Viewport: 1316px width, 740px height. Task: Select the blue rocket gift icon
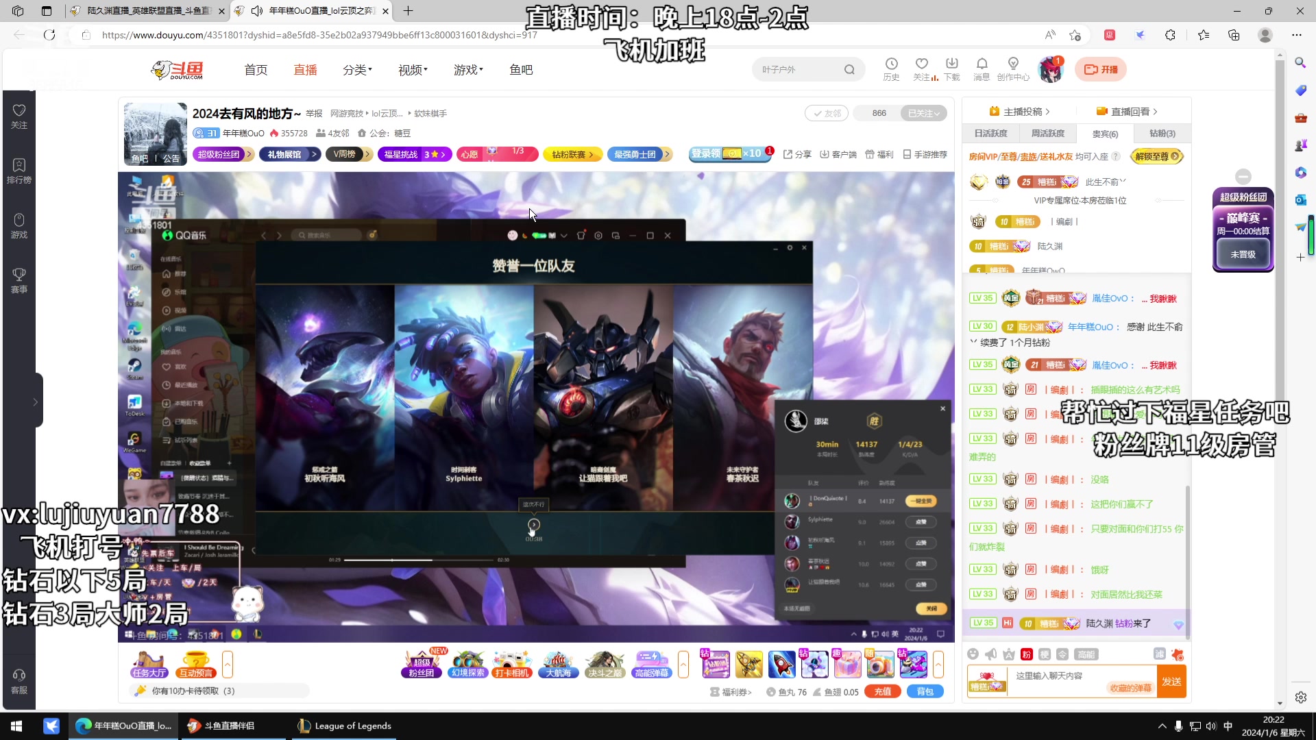point(781,665)
